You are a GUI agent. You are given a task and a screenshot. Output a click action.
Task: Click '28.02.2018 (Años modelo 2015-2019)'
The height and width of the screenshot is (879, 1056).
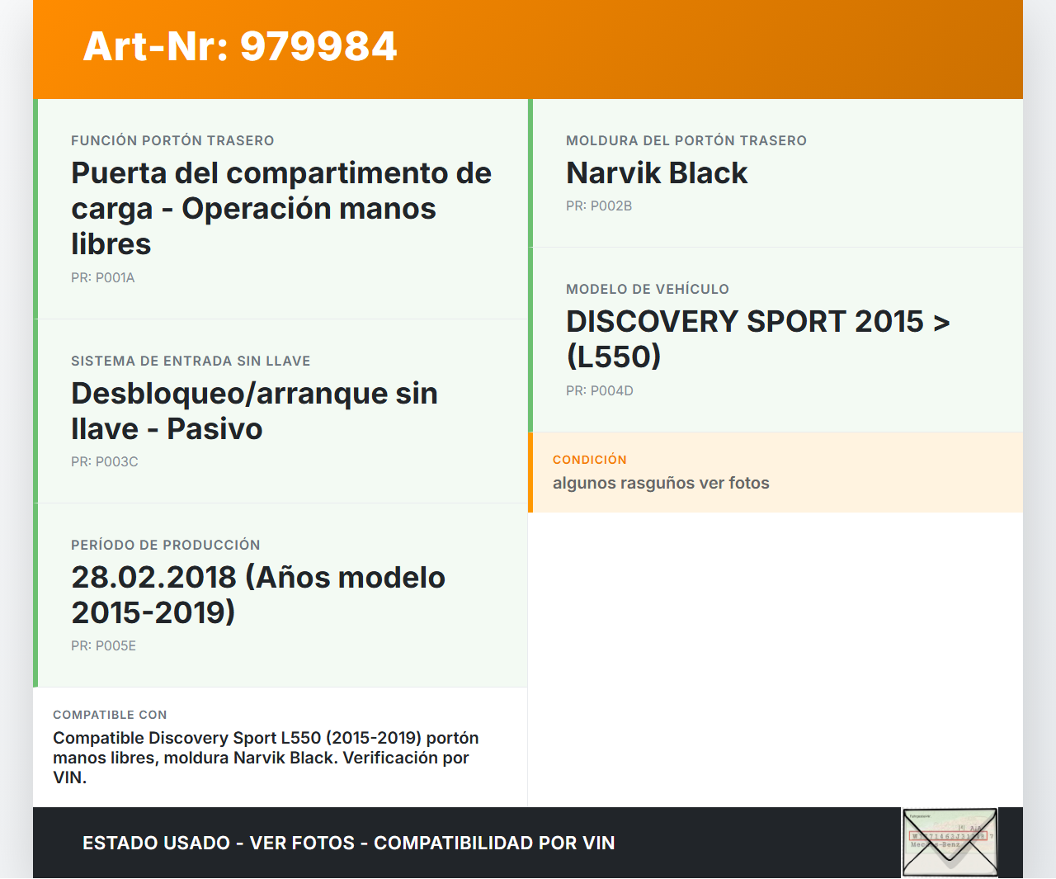[x=258, y=595]
